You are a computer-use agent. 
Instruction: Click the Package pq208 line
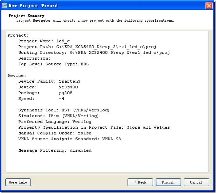coord(45,93)
